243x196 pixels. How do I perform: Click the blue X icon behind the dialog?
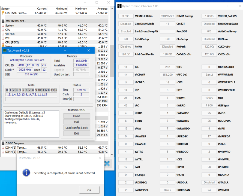click(107, 164)
